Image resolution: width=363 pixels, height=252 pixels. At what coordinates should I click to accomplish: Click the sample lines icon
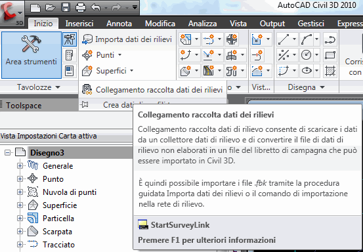click(257, 55)
